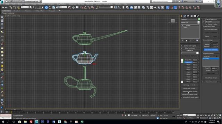Open Windows Start menu
222x124 pixels.
(x=3, y=122)
